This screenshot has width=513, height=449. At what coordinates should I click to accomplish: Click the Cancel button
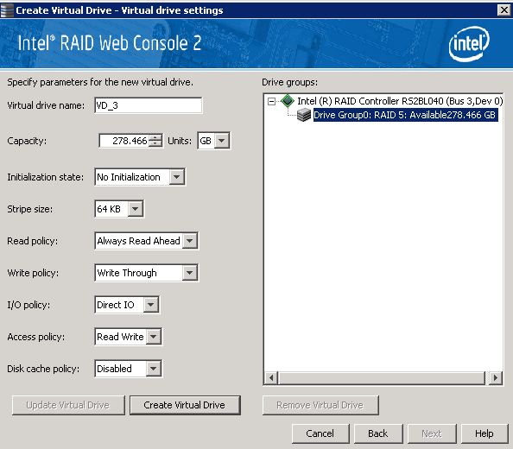(x=320, y=433)
